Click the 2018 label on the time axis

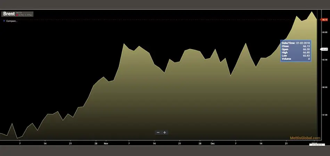pyautogui.click(x=314, y=142)
